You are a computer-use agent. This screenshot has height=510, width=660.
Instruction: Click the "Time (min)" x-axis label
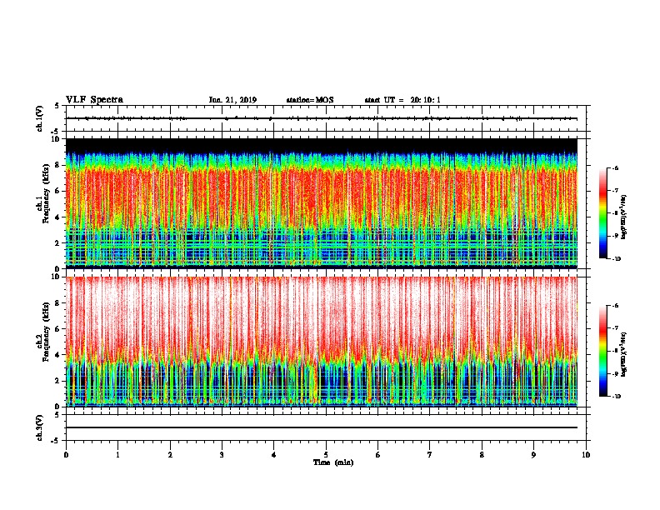click(x=333, y=462)
